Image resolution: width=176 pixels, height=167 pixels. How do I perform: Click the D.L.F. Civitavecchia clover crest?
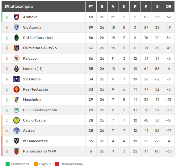[x=16, y=110]
